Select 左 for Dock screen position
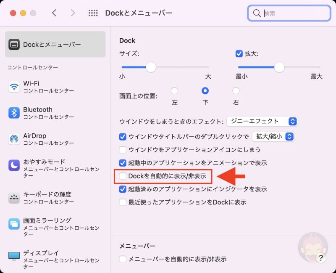The image size is (336, 273). [x=174, y=90]
